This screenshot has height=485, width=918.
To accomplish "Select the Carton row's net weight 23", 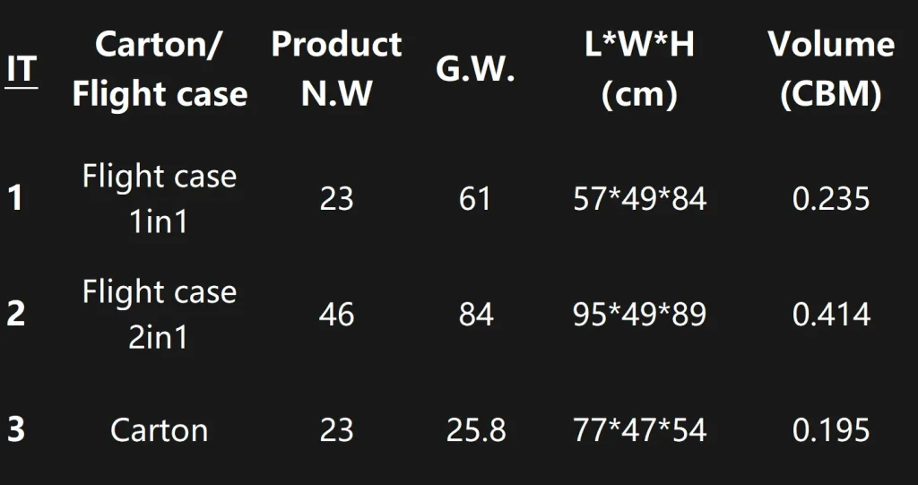I will click(x=337, y=430).
